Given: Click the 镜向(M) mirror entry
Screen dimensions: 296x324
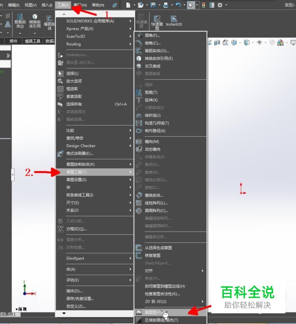Looking at the screenshot, I should coord(171,142).
